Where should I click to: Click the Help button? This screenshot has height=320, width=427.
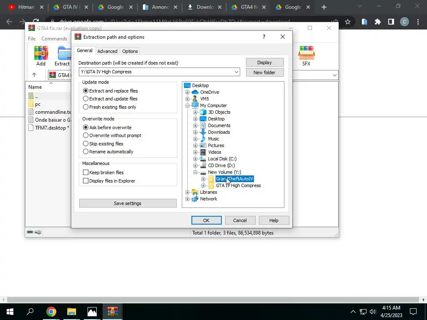click(x=274, y=220)
